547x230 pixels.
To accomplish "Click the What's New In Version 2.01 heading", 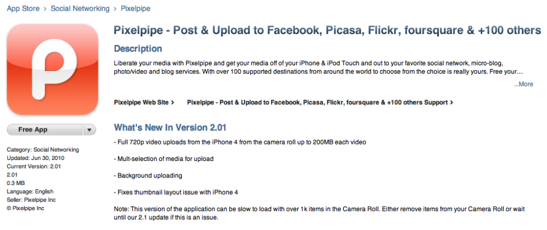I will click(x=171, y=127).
